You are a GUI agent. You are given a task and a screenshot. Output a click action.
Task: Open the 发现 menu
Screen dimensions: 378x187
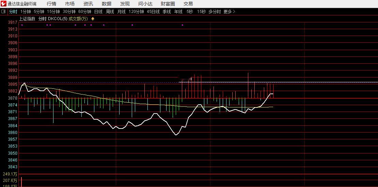(x=125, y=4)
